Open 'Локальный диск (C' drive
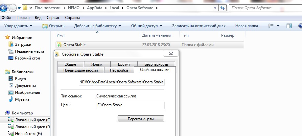The width and height of the screenshot is (302, 136). 32,120
